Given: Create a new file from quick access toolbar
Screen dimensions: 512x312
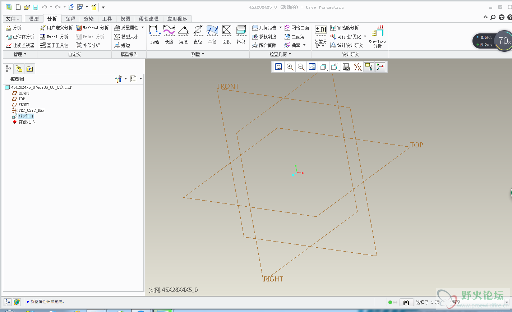Looking at the screenshot, I should [x=18, y=7].
